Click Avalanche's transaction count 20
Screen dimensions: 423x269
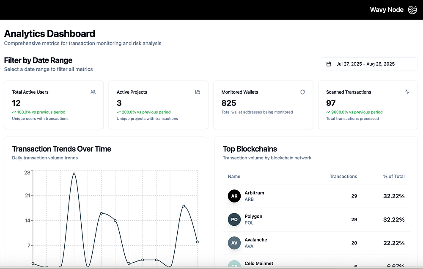tap(354, 243)
